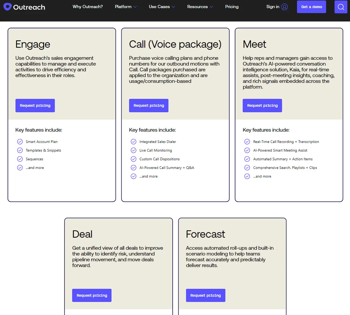Click check icon next to AI-Powered Smart Meeting Assist

[247, 150]
